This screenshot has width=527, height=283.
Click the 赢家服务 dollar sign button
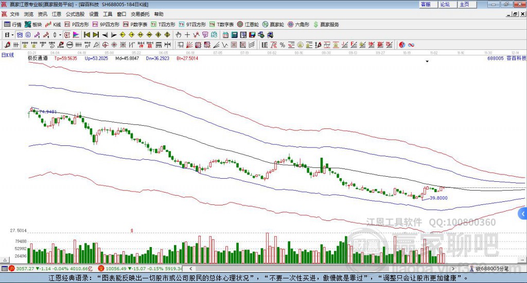[326, 24]
